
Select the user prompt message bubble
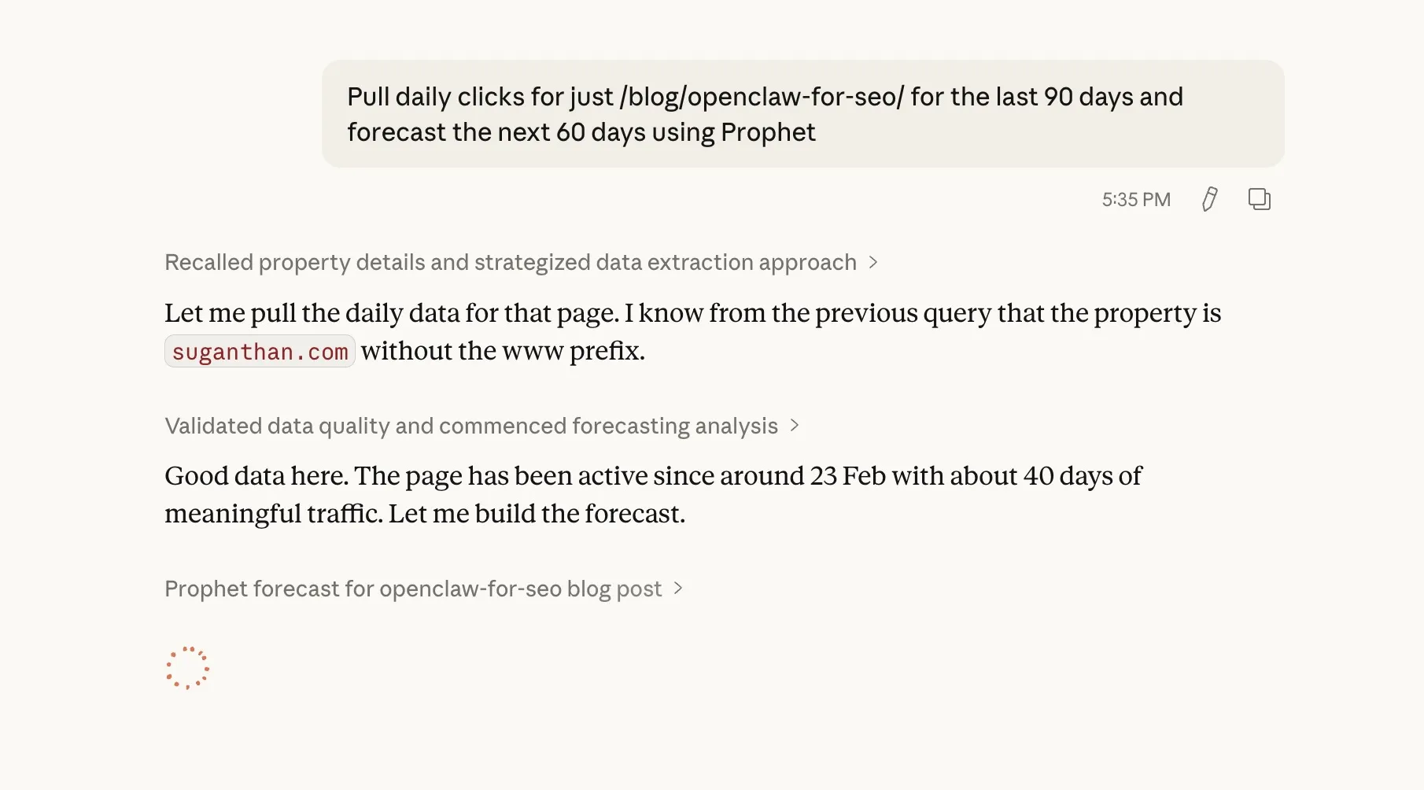(x=802, y=113)
